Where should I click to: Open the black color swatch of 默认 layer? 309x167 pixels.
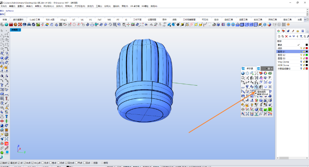pos(307,45)
